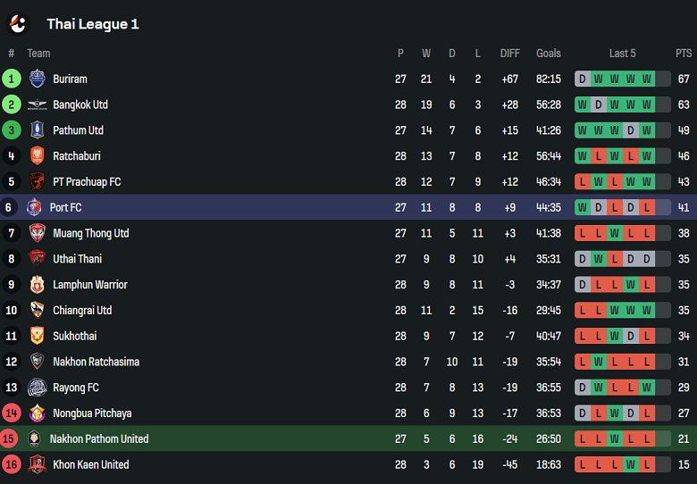This screenshot has width=697, height=484.
Task: Open the Pathum Utd team page
Action: pos(78,130)
